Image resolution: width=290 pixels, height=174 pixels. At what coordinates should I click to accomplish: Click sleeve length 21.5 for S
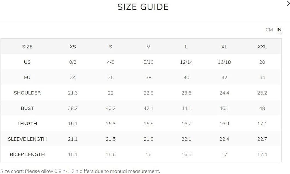click(111, 139)
